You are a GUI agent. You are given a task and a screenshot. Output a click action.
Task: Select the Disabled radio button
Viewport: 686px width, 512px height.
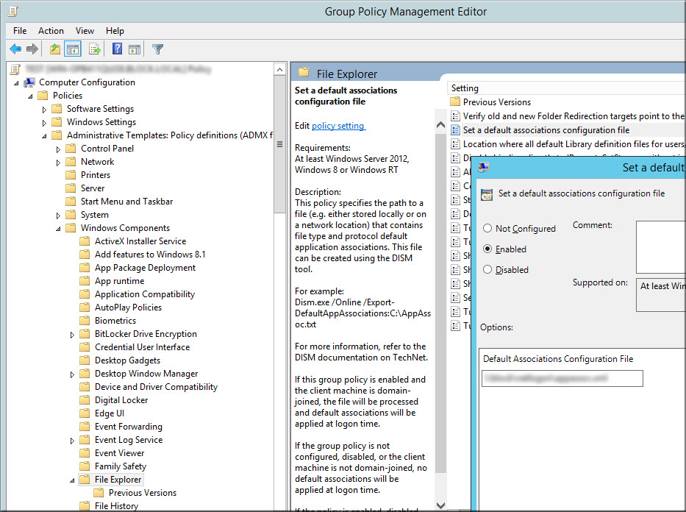[x=487, y=269]
